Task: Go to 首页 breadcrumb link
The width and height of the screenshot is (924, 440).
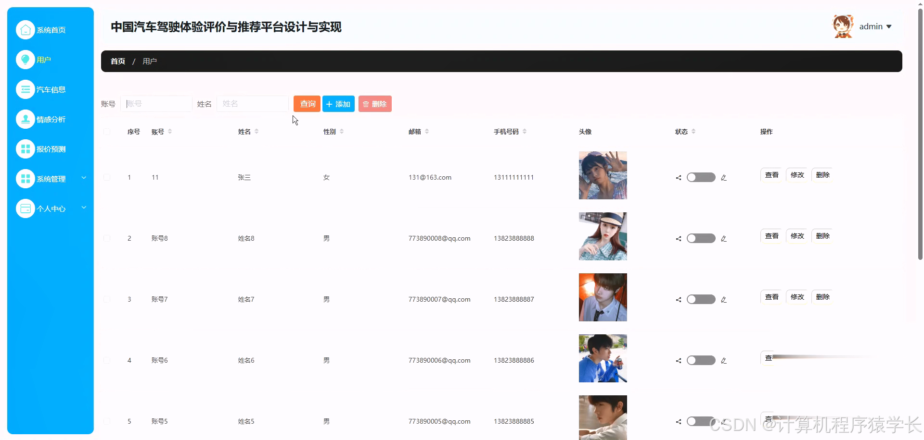Action: (118, 61)
